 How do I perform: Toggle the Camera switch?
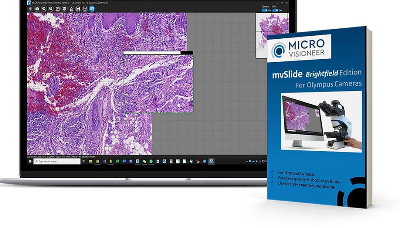(x=265, y=10)
